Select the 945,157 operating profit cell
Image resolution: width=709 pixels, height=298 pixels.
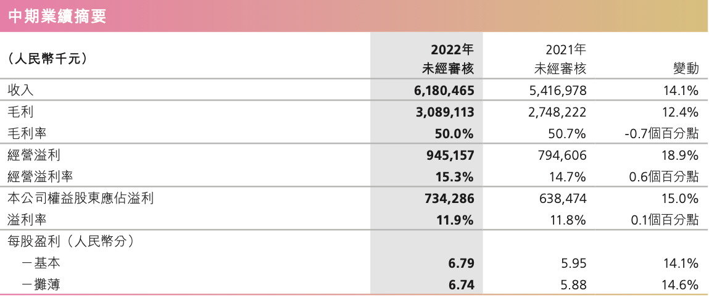point(449,155)
